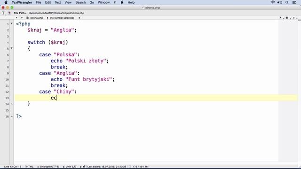The image size is (301, 169).
Task: Click on the "Polski złoty" string
Action: click(86, 61)
